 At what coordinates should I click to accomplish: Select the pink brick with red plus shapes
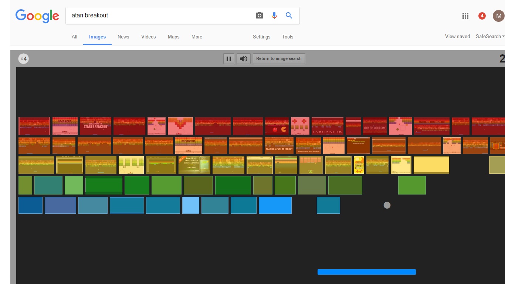(x=300, y=126)
